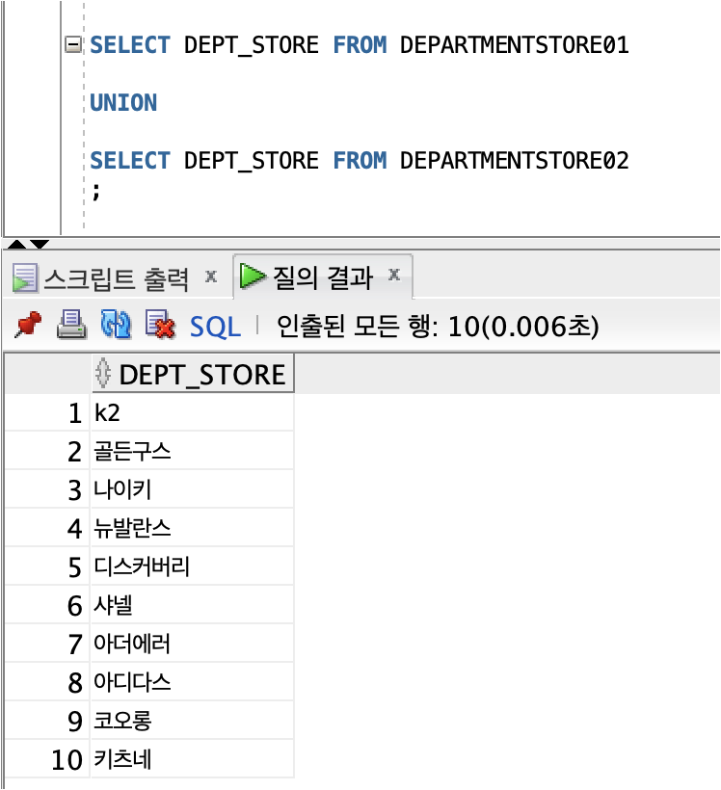Select row number 5

47,566
